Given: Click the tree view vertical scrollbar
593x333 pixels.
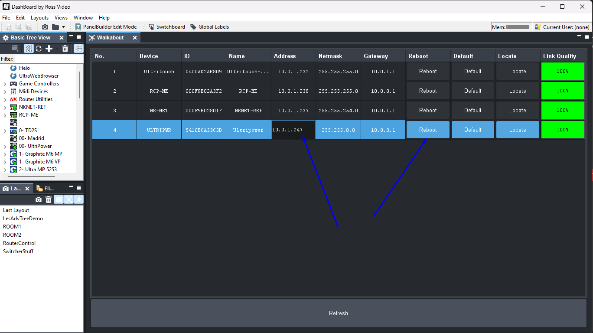Looking at the screenshot, I should (x=79, y=85).
